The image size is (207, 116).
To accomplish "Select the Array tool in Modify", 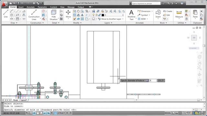I will point(82,19).
